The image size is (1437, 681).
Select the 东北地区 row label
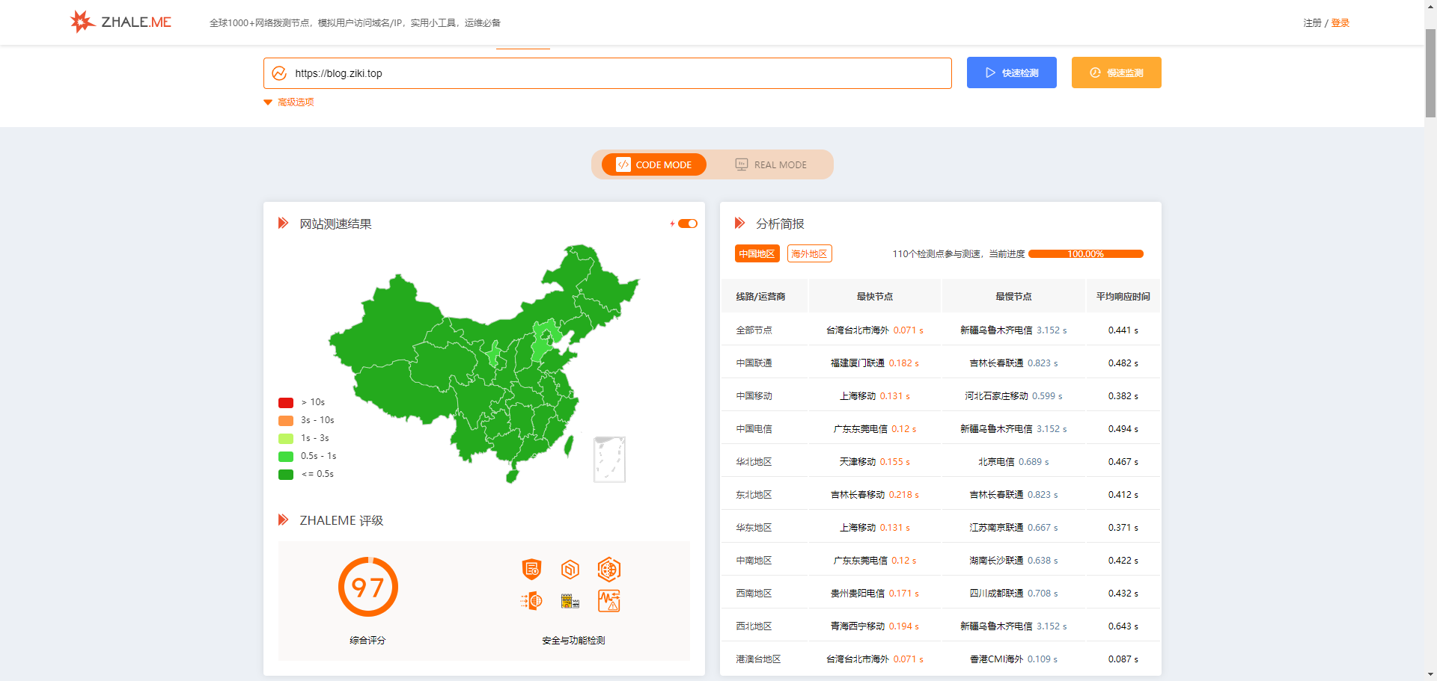click(754, 494)
